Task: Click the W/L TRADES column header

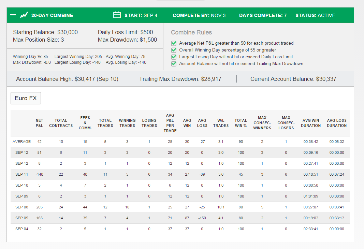Action: click(221, 123)
